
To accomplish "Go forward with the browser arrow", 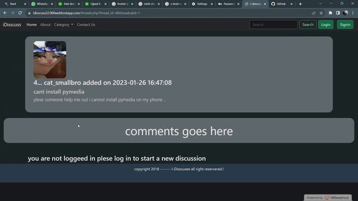I will pos(12,13).
